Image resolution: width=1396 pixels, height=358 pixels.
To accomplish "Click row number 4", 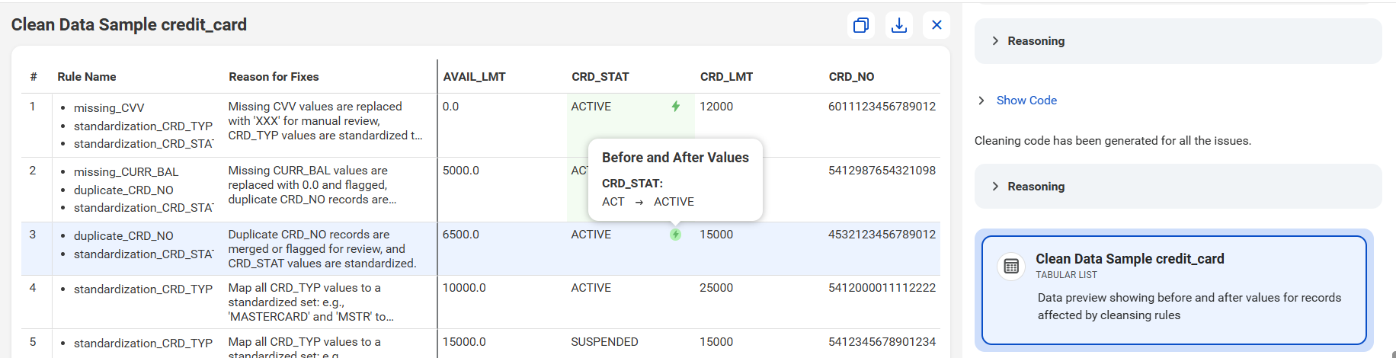I will coord(33,288).
